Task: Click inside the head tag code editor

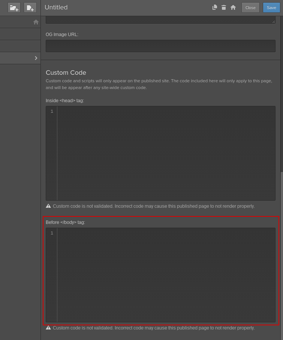Action: click(x=160, y=153)
